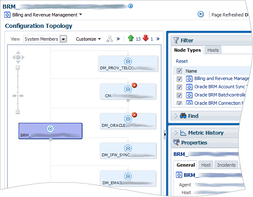This screenshot has width=253, height=197.
Task: Select the CM node icon
Action: (x=128, y=89)
